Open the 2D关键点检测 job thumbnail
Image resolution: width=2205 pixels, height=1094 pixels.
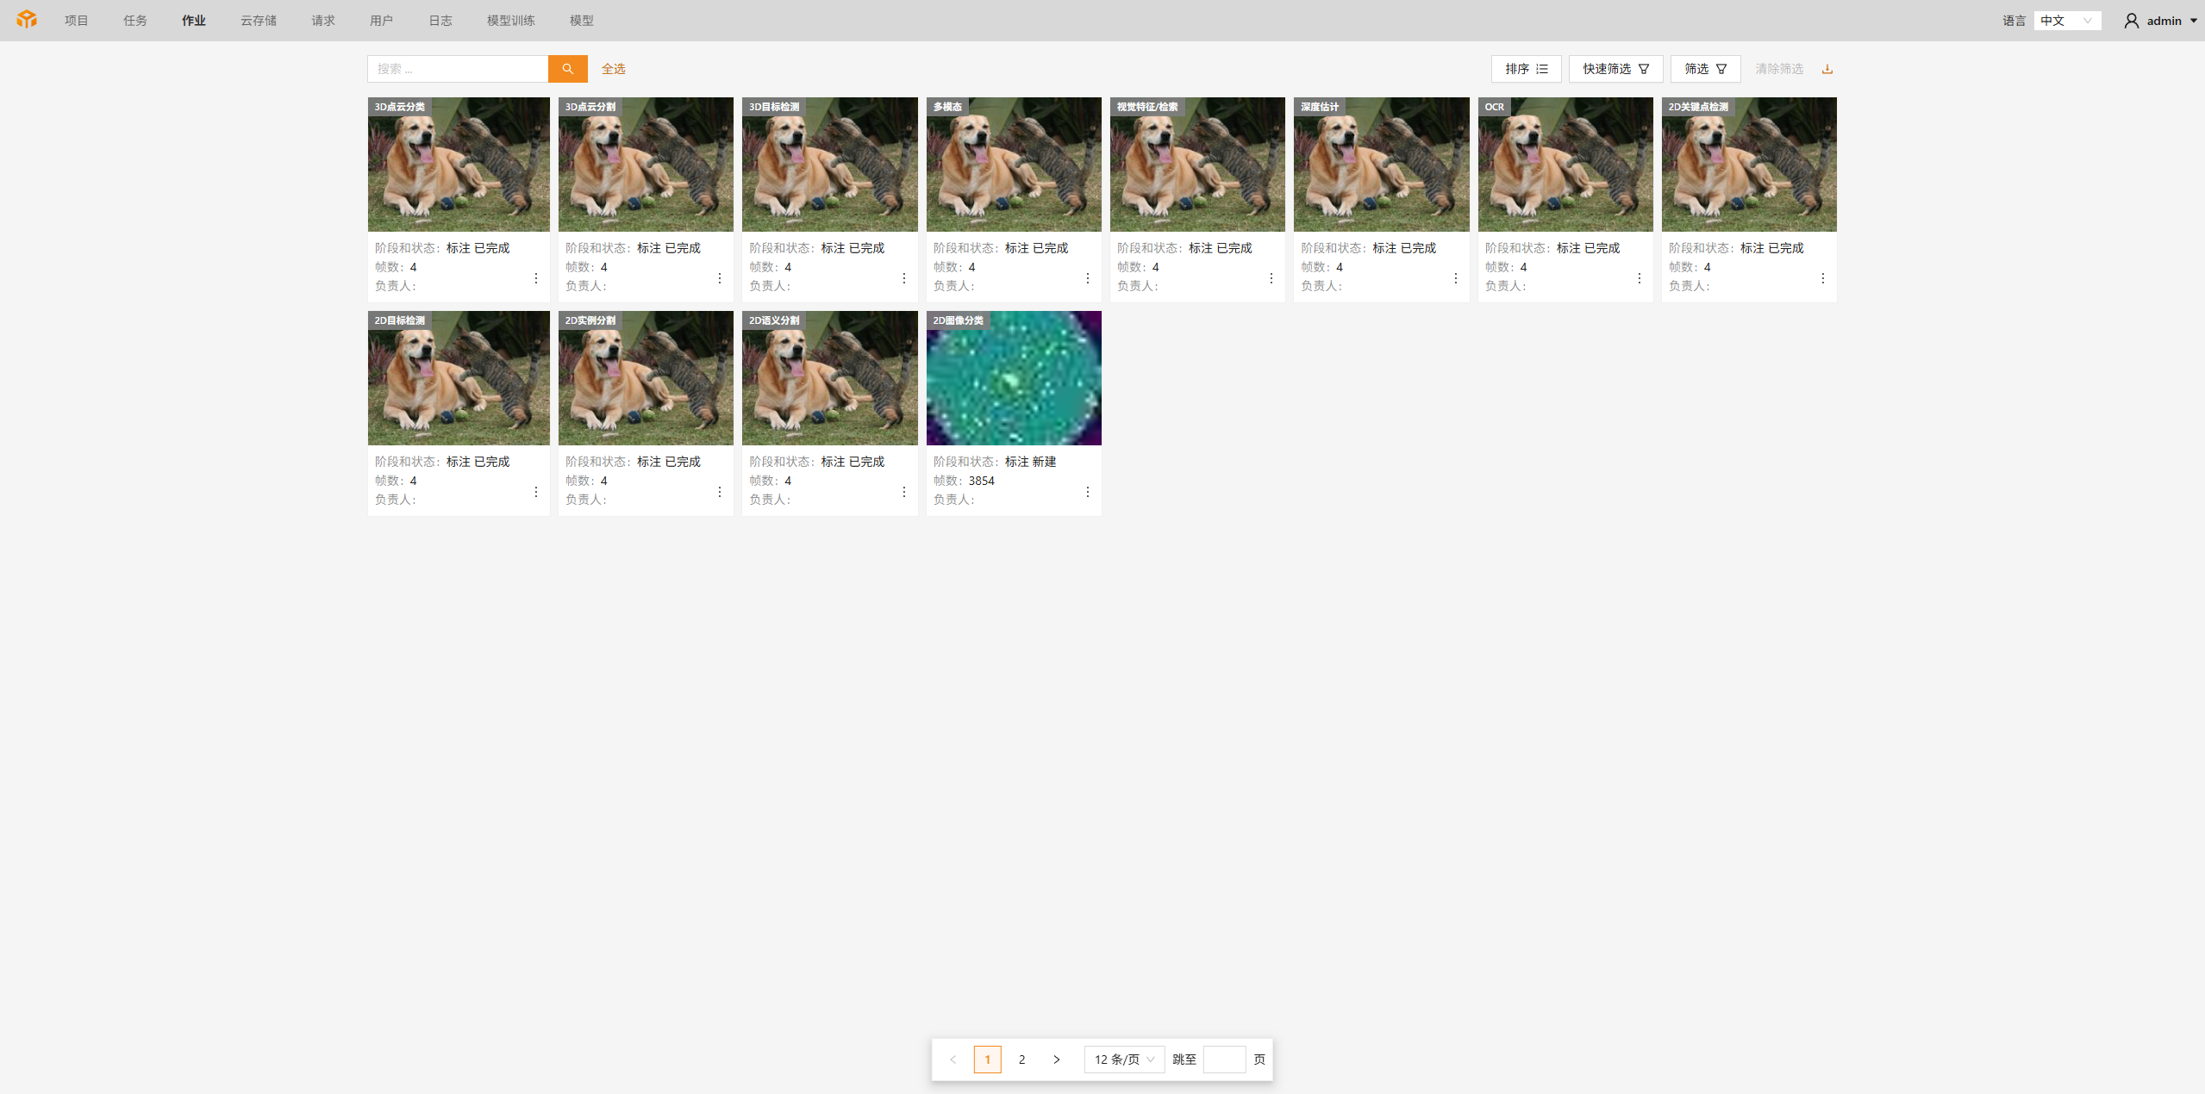(1749, 165)
